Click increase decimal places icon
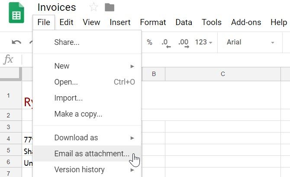Screen dimensions: 290x177 coord(184,43)
